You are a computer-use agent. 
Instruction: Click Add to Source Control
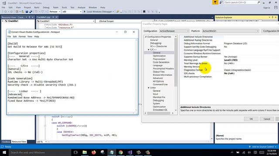click(263, 147)
